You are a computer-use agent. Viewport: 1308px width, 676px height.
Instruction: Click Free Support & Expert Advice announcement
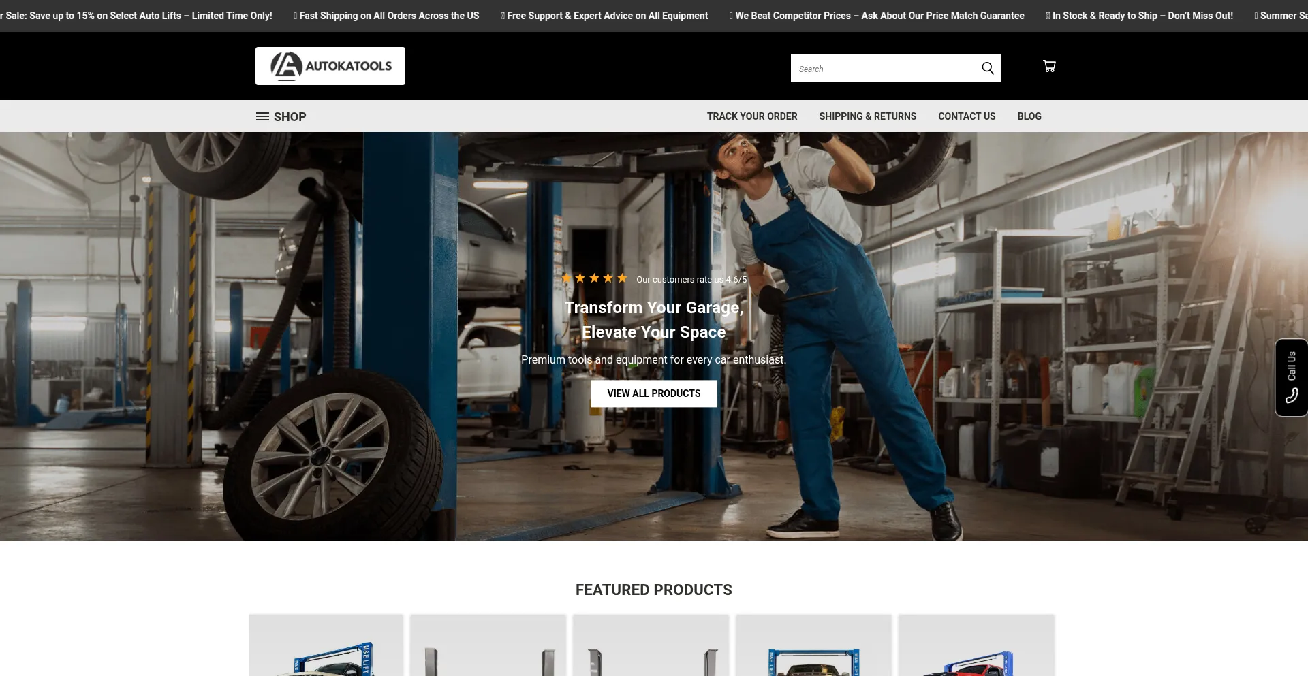604,16
